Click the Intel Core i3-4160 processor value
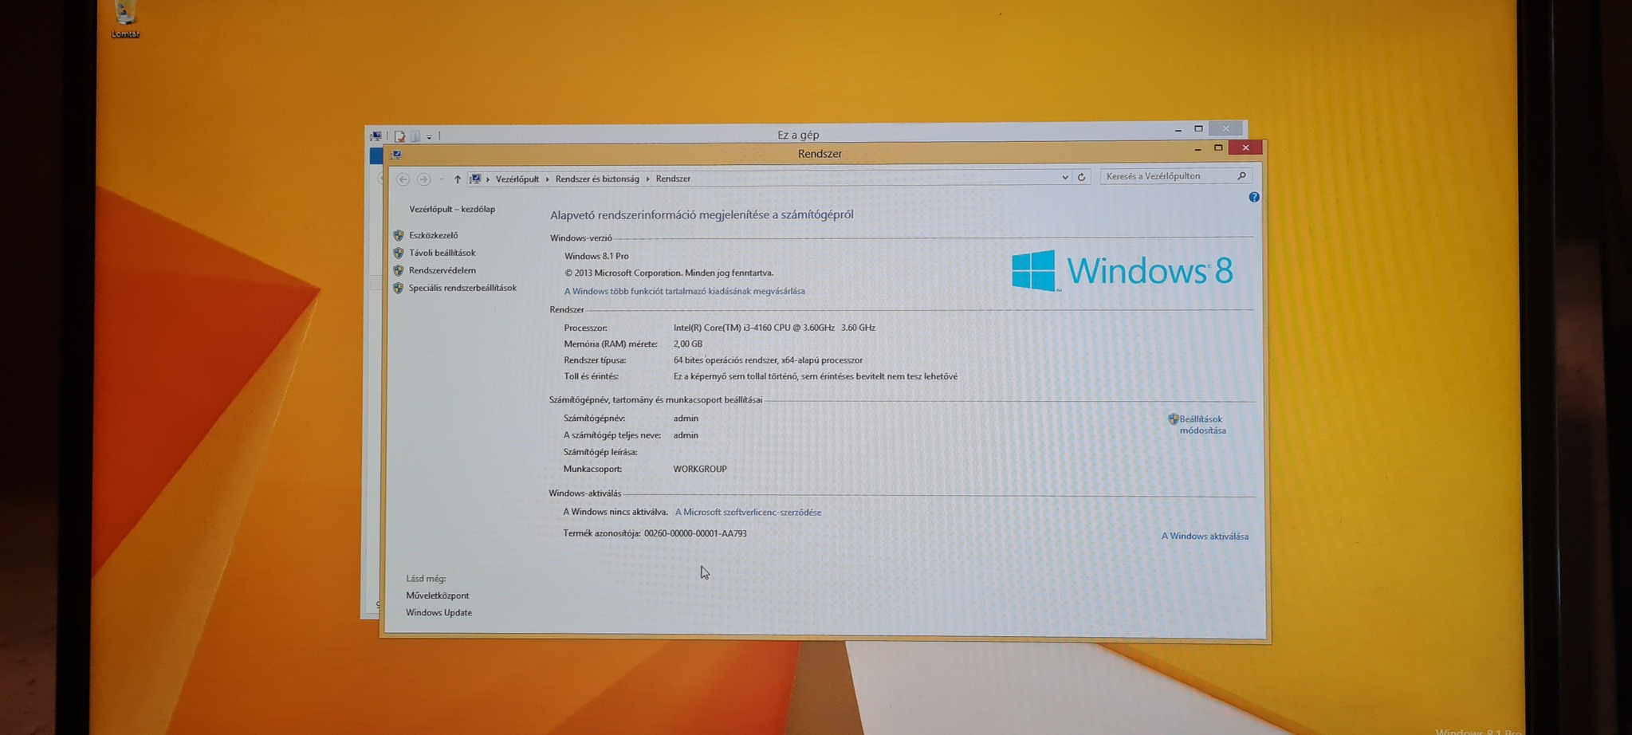Viewport: 1632px width, 735px height. coord(774,328)
